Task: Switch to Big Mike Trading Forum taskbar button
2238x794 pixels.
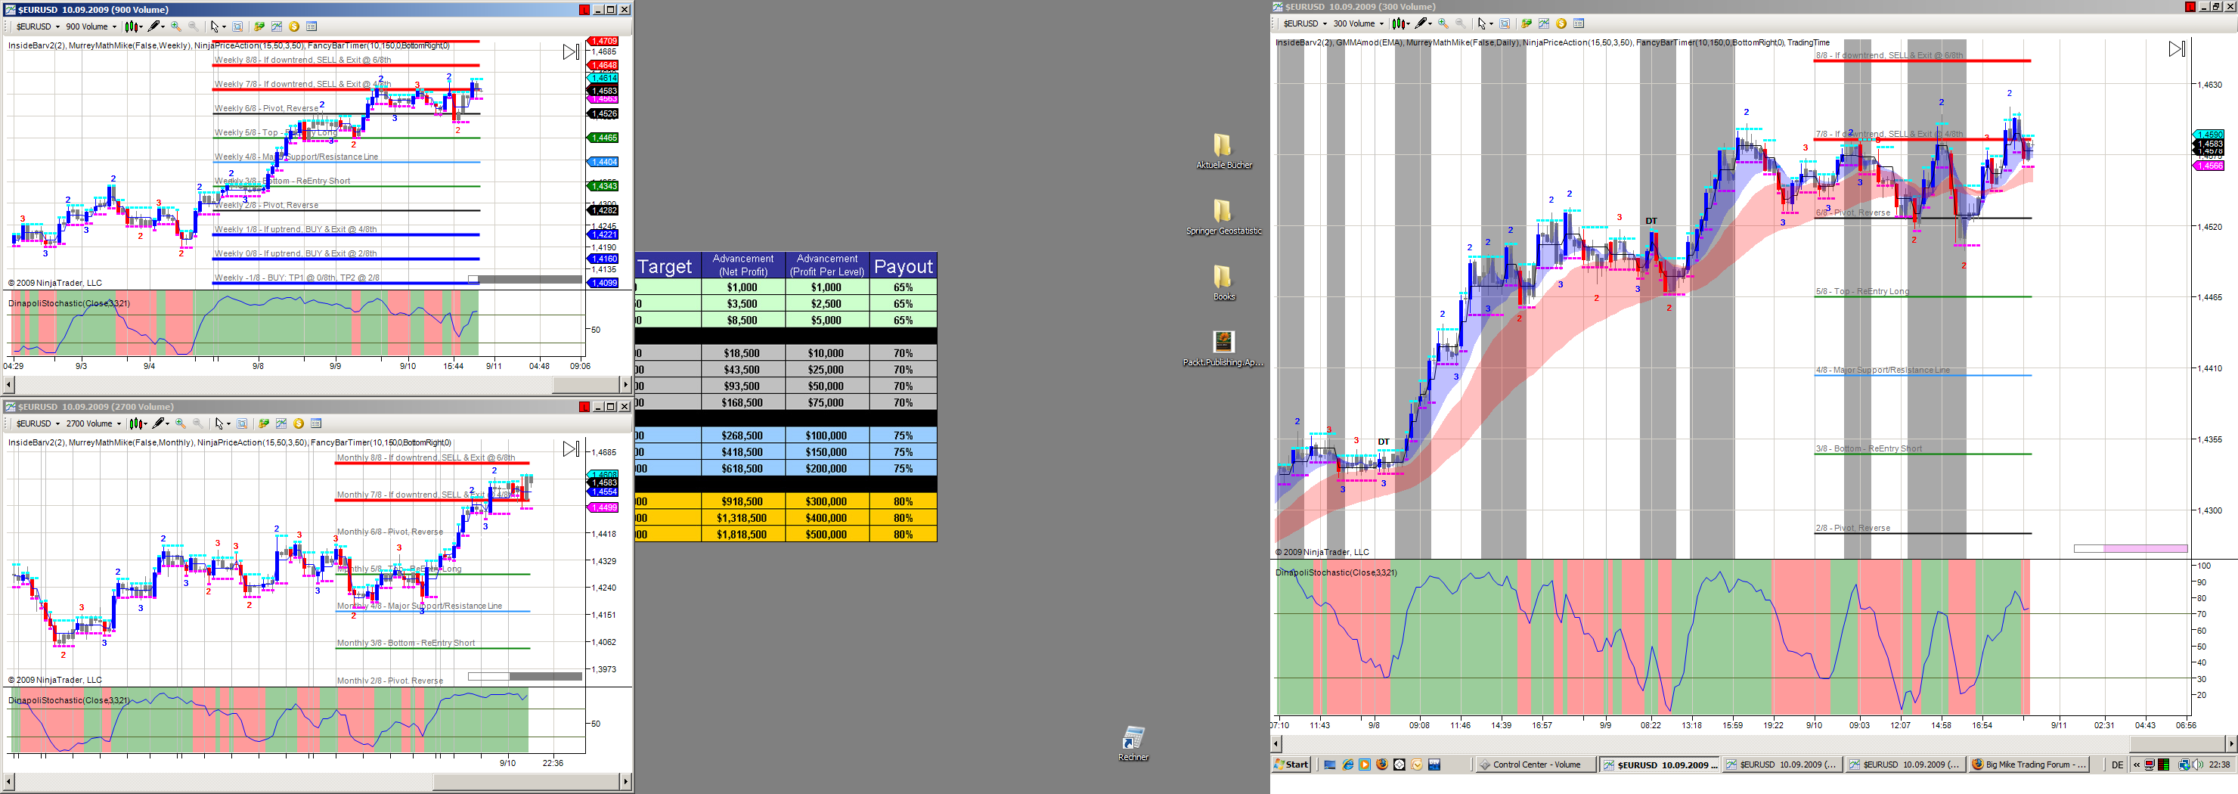Action: [2029, 765]
